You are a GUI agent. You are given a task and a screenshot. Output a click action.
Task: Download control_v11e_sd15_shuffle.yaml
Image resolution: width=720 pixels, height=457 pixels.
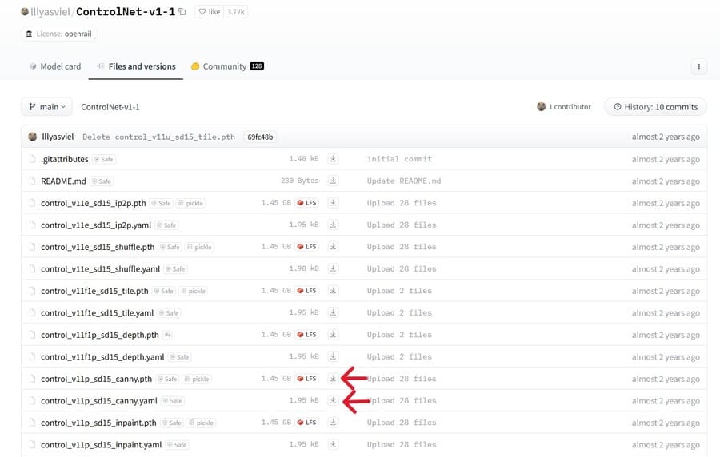(333, 268)
